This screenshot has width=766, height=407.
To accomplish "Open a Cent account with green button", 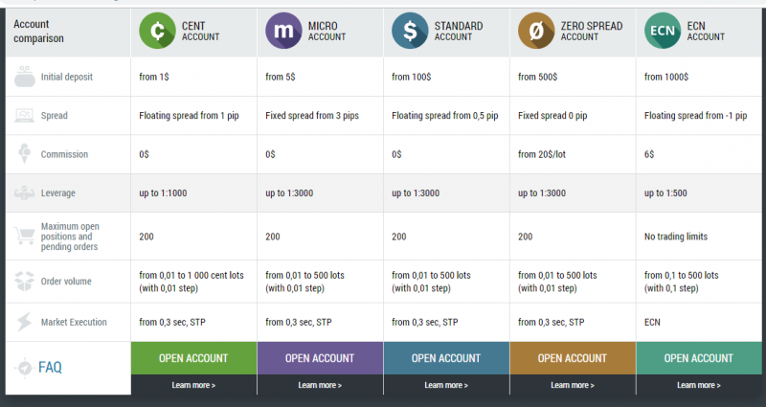I will pos(193,358).
